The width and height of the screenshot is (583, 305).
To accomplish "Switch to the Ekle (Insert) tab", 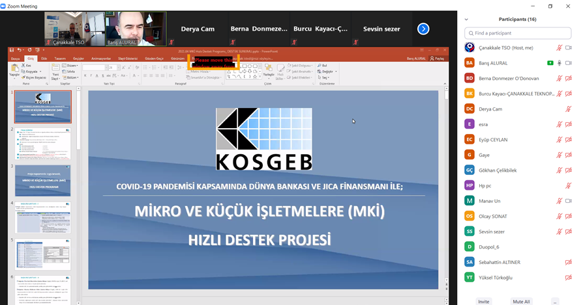I will tap(44, 59).
